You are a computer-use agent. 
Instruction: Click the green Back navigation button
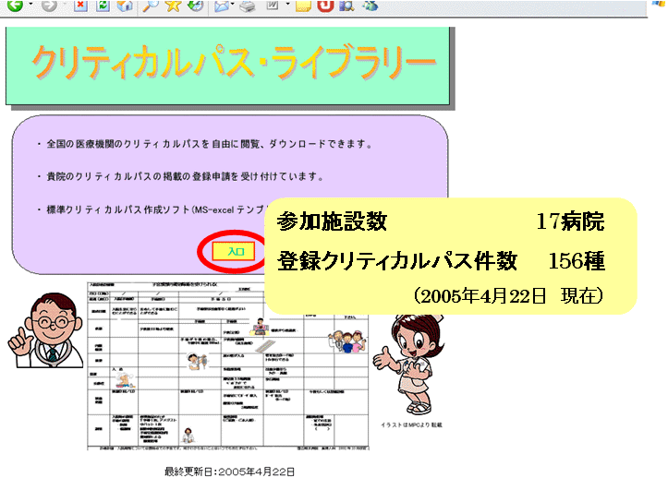(x=13, y=6)
